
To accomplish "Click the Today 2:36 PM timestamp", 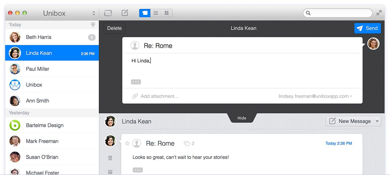I will 339,143.
